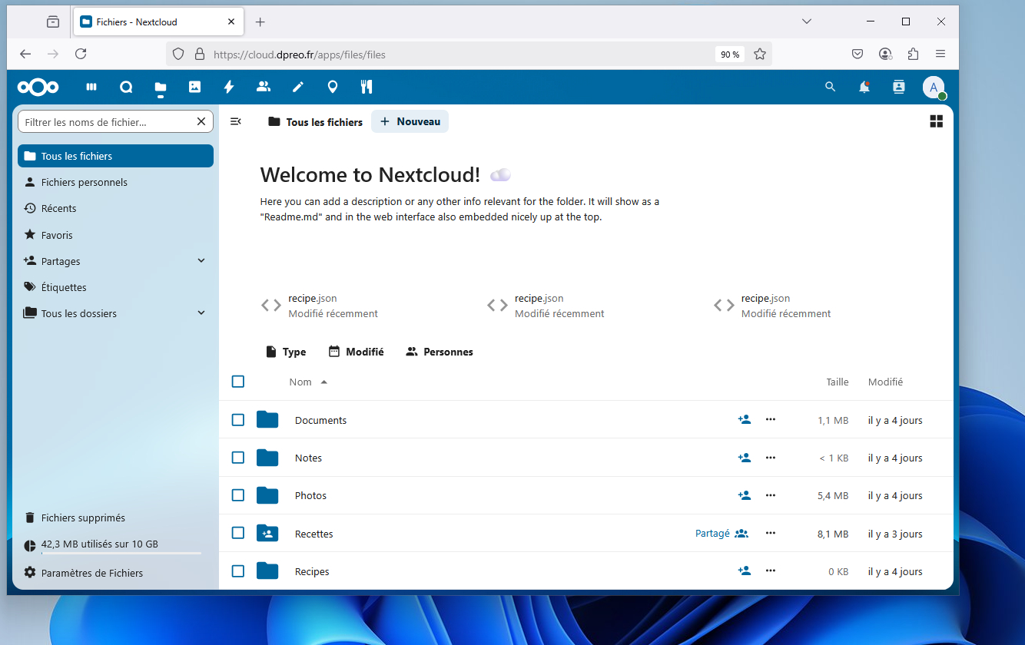1025x645 pixels.
Task: Switch to grid view layout icon
Action: click(936, 121)
